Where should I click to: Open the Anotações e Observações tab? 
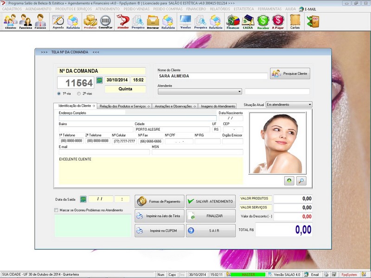[175, 106]
